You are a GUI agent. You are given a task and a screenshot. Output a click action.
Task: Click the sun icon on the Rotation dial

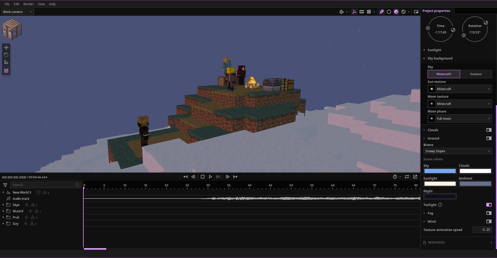click(463, 35)
